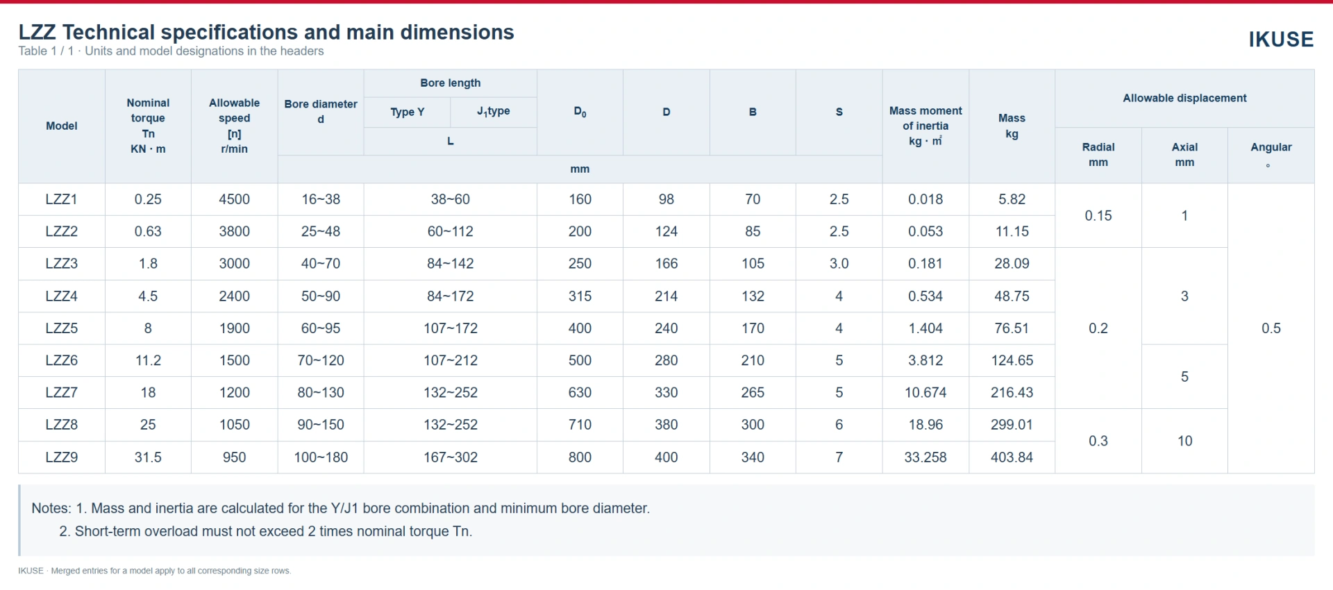Select the LZZ1 model cell

tap(62, 199)
